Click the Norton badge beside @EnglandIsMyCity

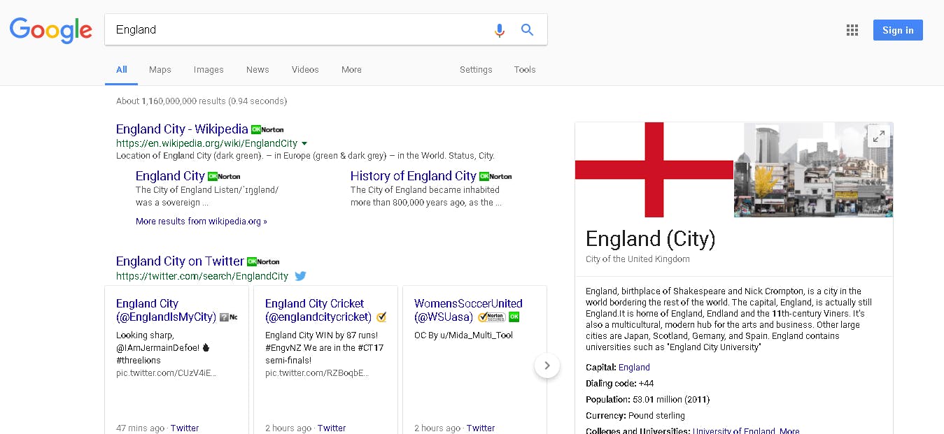[x=228, y=317]
